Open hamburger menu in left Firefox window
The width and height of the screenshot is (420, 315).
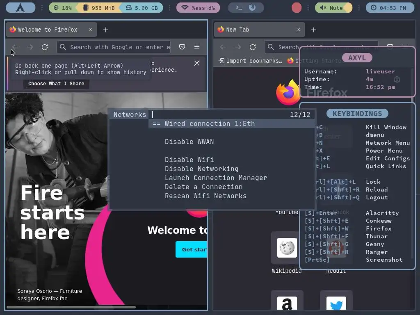(197, 47)
